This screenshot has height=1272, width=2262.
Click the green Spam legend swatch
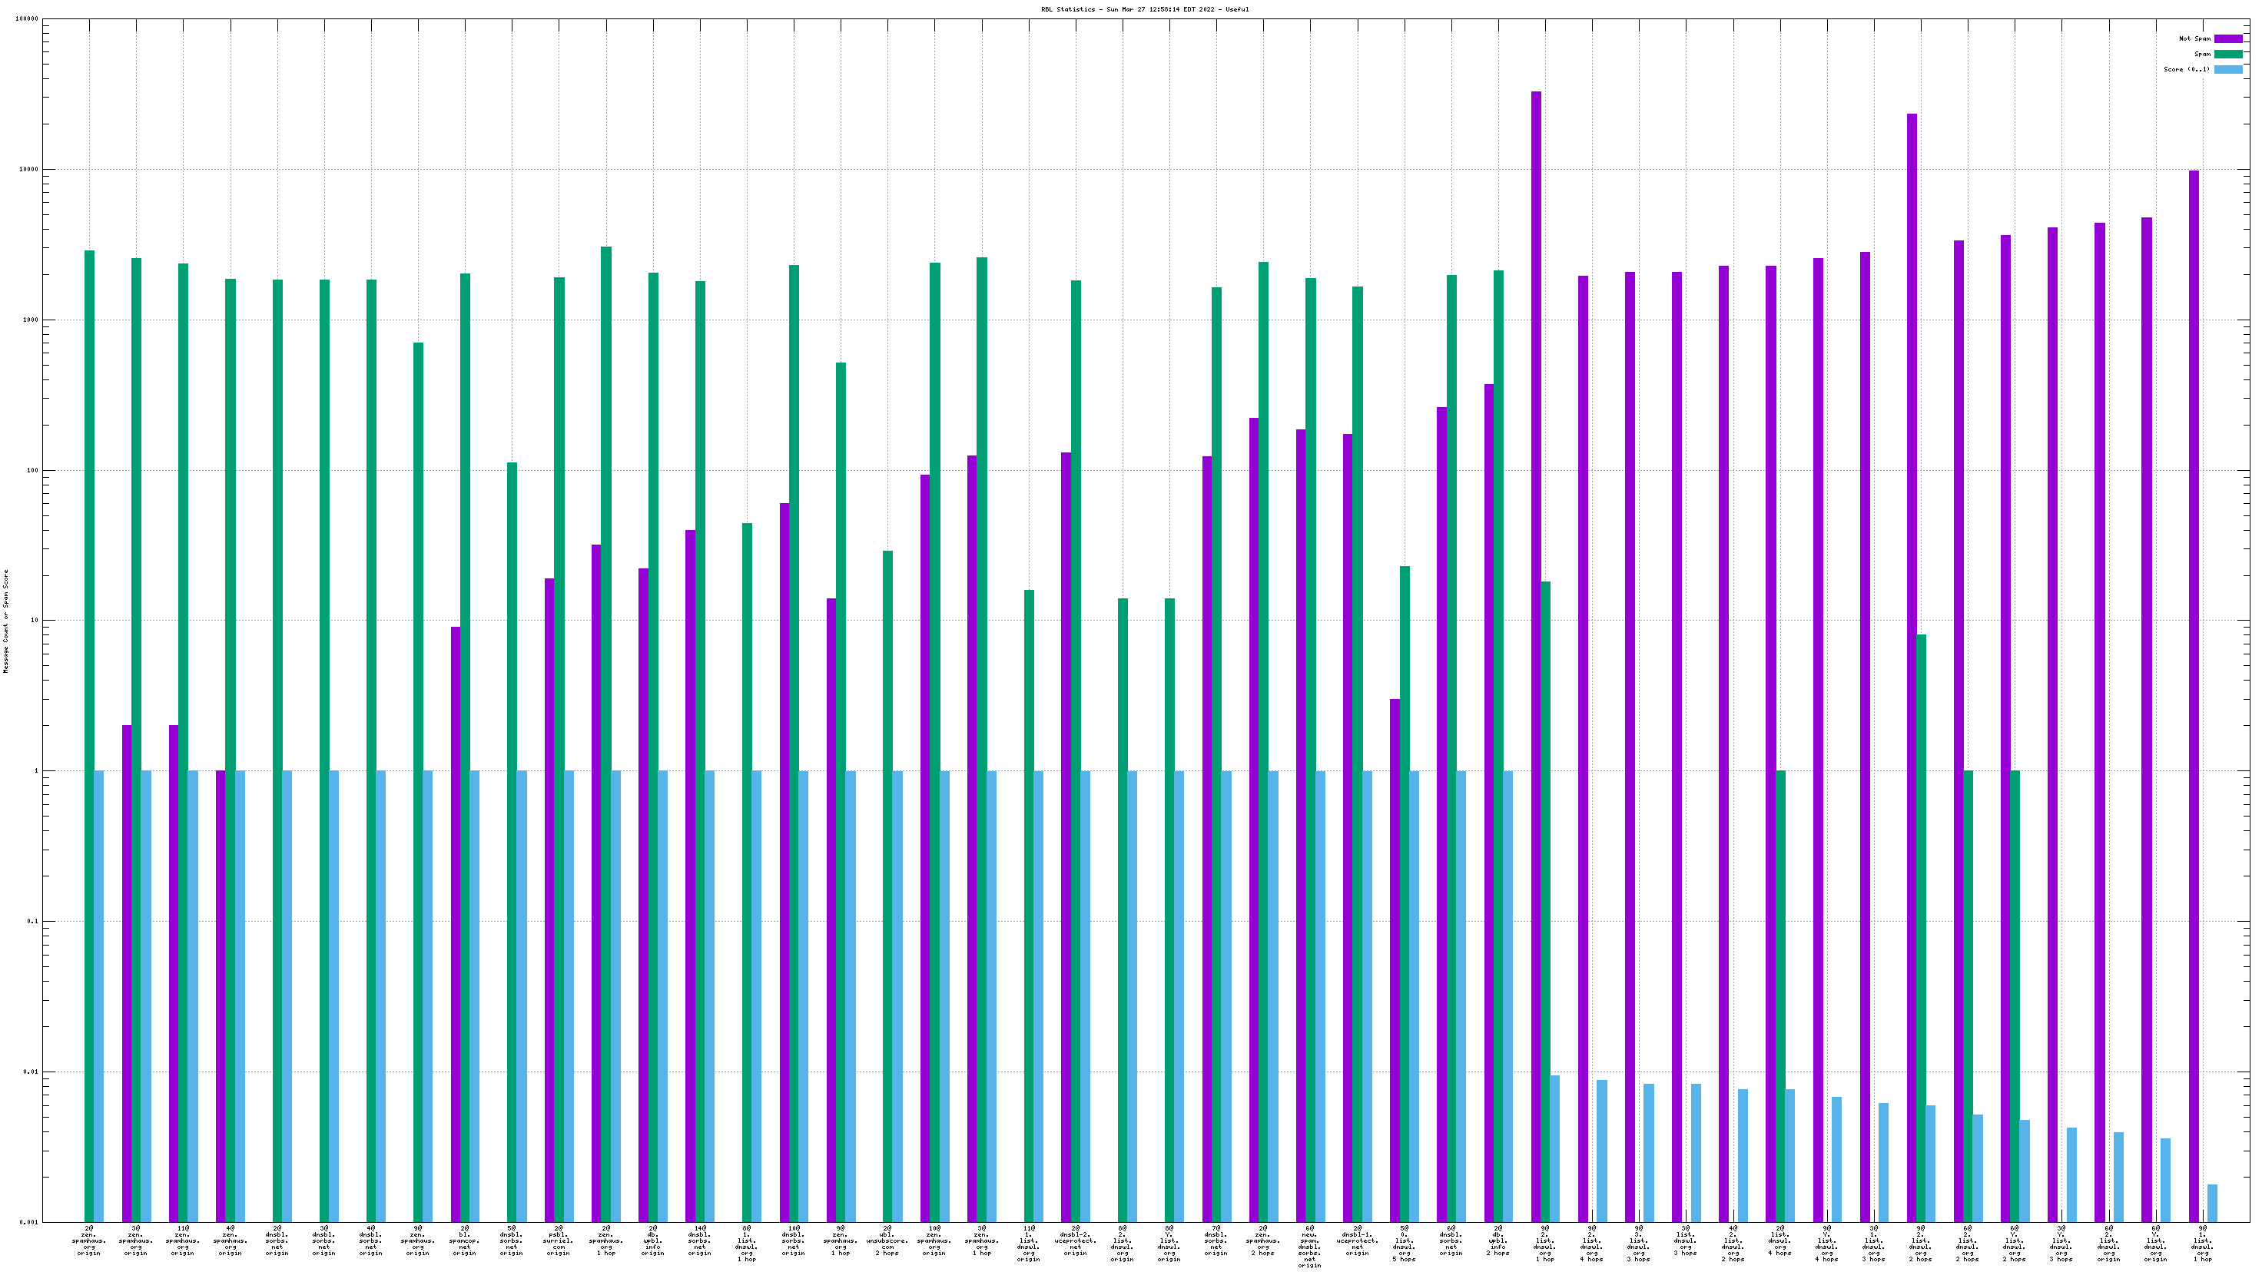pos(2227,55)
